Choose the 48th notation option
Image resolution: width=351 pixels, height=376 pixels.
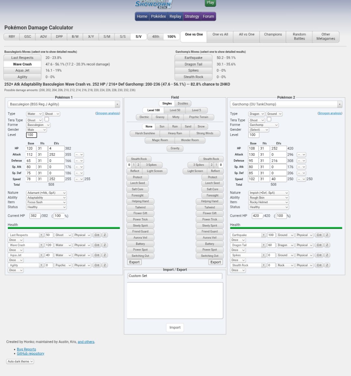(155, 36)
